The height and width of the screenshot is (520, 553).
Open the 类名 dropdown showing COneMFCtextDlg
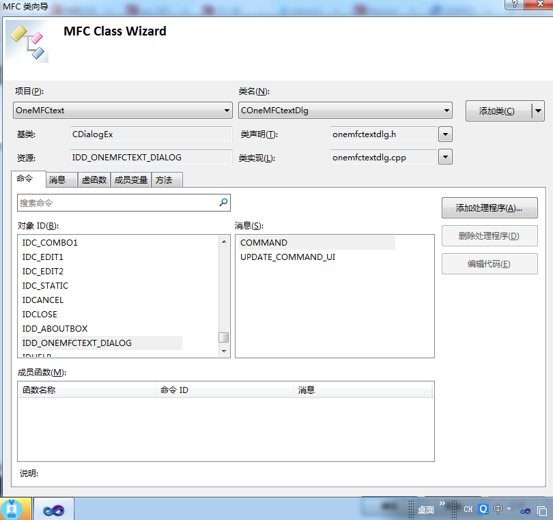pos(449,110)
